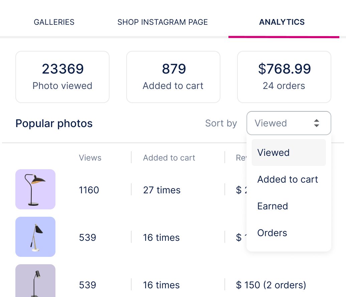This screenshot has width=346, height=297.
Task: Click the 879 Added to cart card
Action: (x=173, y=77)
